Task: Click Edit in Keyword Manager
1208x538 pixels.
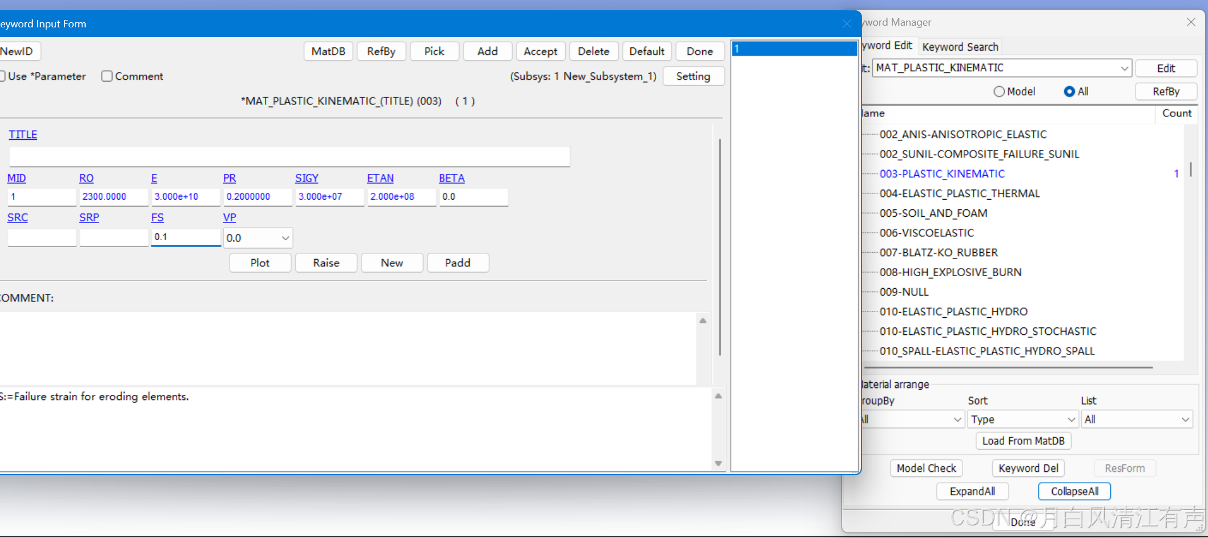Action: [1166, 68]
